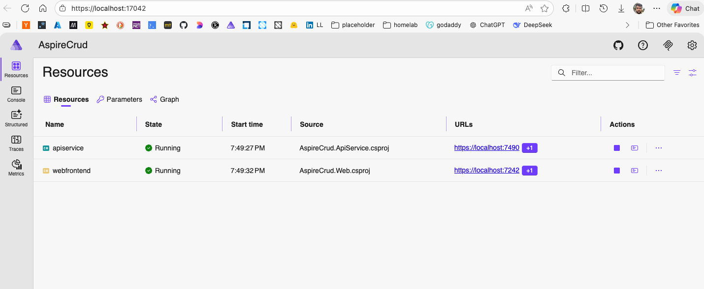Open more actions menu for apiservice
This screenshot has width=704, height=289.
659,148
